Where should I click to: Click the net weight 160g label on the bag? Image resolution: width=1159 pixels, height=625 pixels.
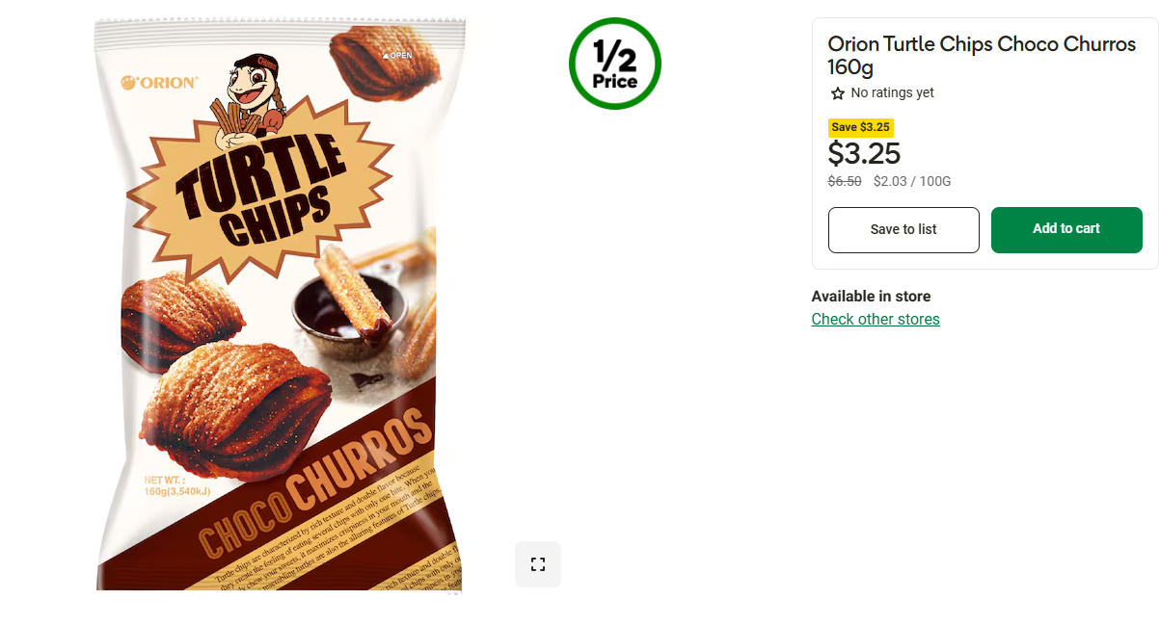176,486
